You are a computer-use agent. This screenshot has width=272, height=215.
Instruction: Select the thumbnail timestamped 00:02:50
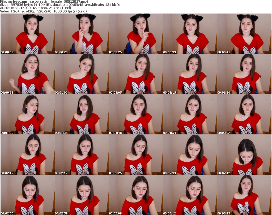tap(28, 195)
